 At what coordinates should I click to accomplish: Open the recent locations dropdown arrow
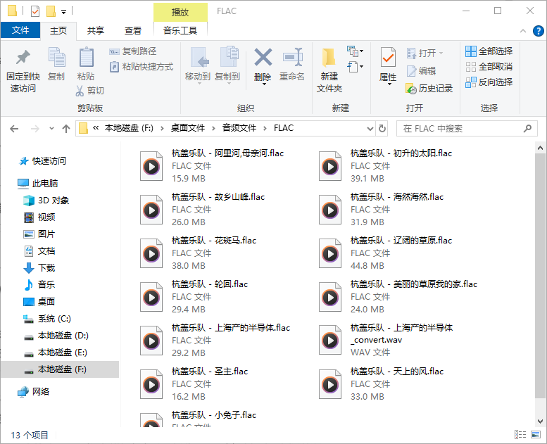pos(51,129)
